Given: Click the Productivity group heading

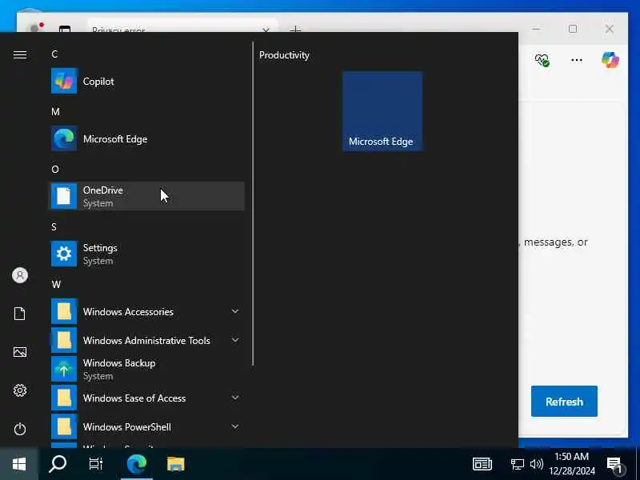Looking at the screenshot, I should point(284,55).
